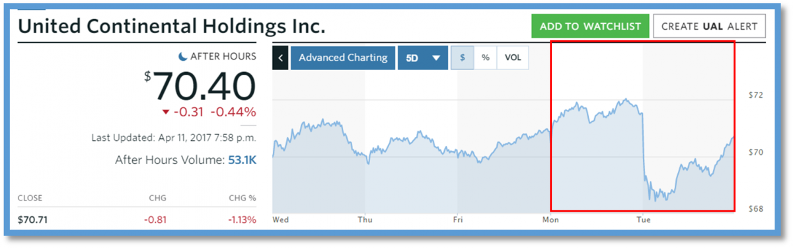The image size is (793, 248).
Task: Click the Thu marker on chart axis
Action: (364, 218)
